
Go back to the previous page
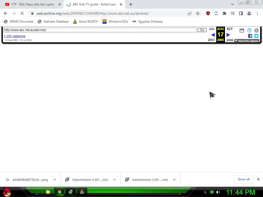(6, 13)
